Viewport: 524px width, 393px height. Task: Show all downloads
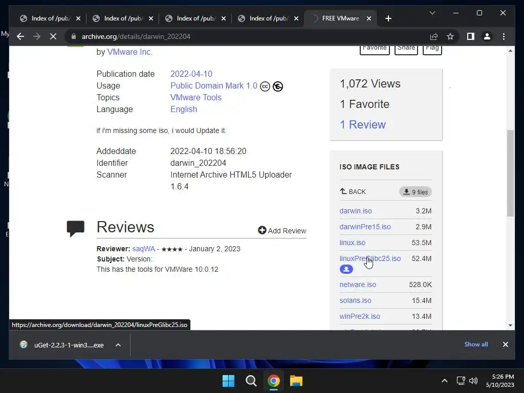(476, 344)
